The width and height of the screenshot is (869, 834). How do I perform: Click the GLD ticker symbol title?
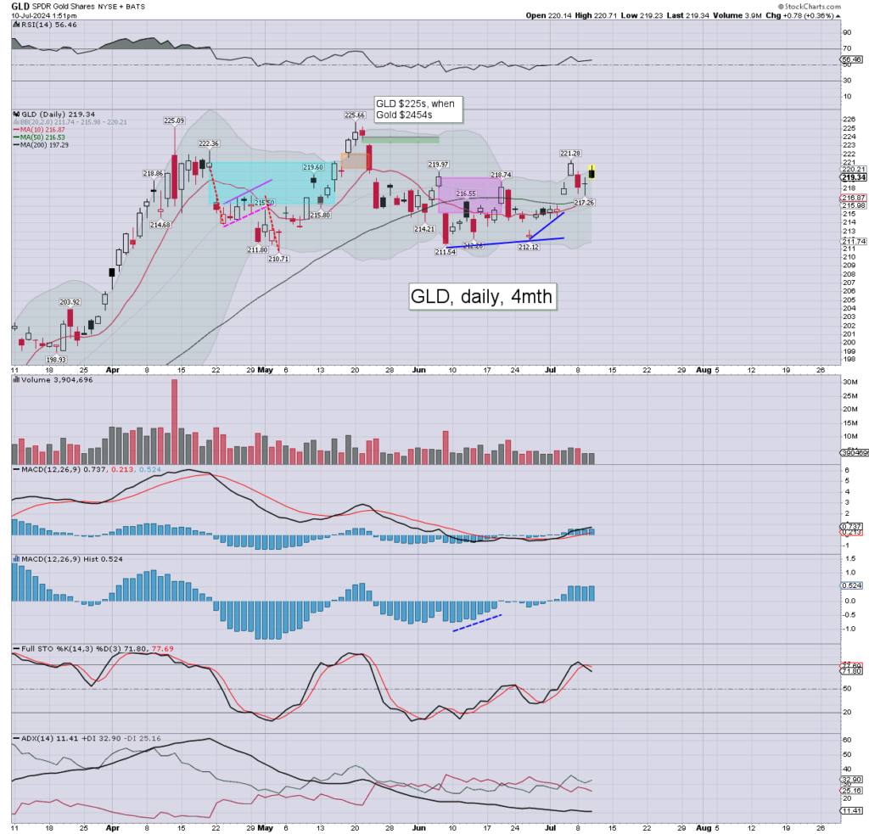19,5
